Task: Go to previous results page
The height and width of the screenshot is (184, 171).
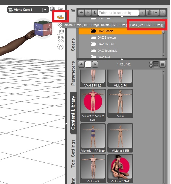Action: click(x=81, y=64)
